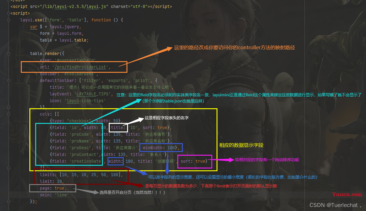Click the var keyword
The image size is (366, 211).
pyautogui.click(x=34, y=27)
